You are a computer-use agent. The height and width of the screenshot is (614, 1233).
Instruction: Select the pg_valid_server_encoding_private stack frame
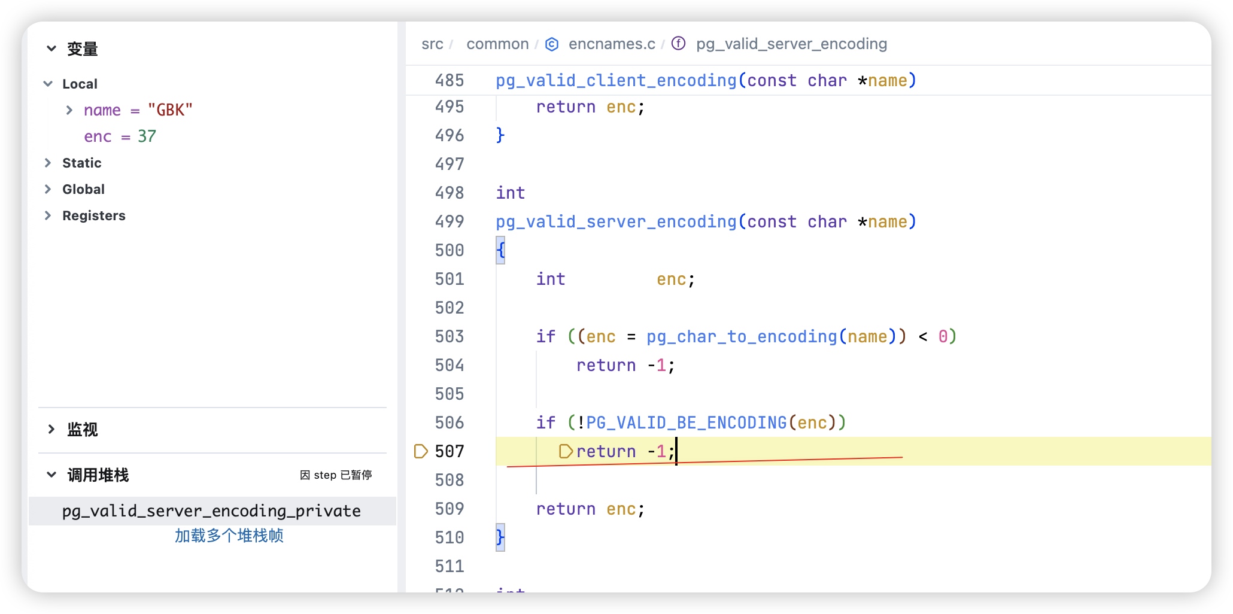212,511
